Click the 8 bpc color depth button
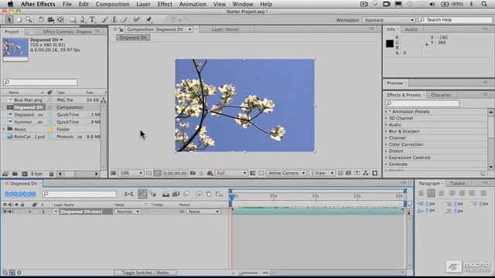The width and height of the screenshot is (495, 278). (x=36, y=174)
